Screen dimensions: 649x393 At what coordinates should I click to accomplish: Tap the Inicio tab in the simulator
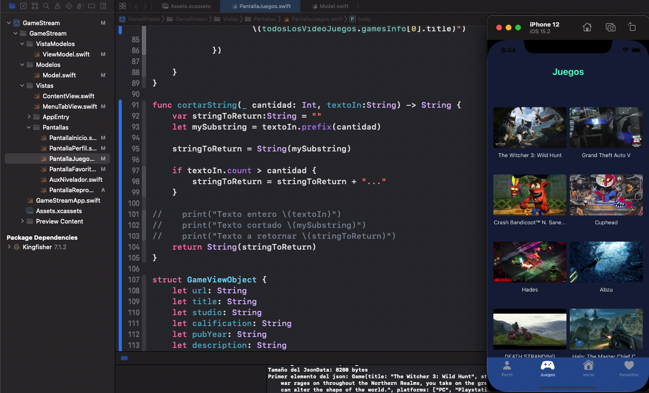click(x=588, y=368)
